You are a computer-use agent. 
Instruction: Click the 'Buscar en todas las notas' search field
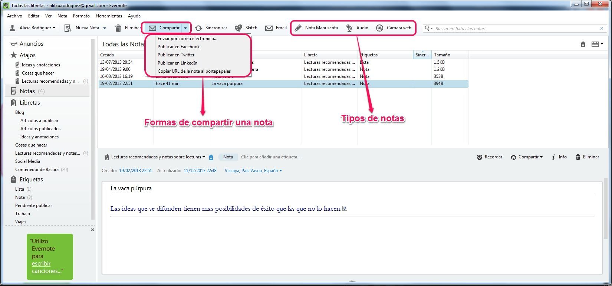point(516,28)
